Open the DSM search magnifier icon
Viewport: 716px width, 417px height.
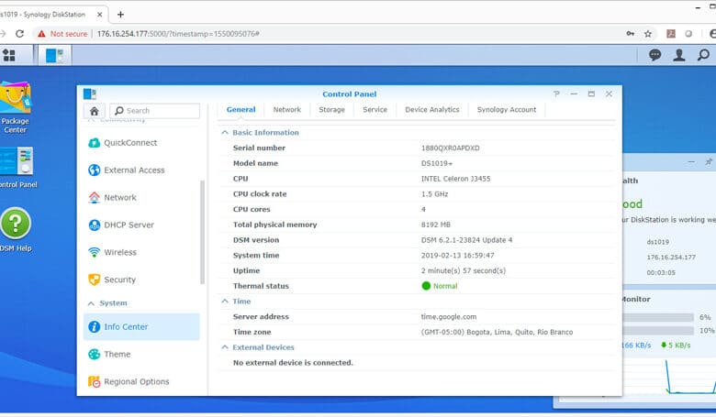tap(704, 55)
